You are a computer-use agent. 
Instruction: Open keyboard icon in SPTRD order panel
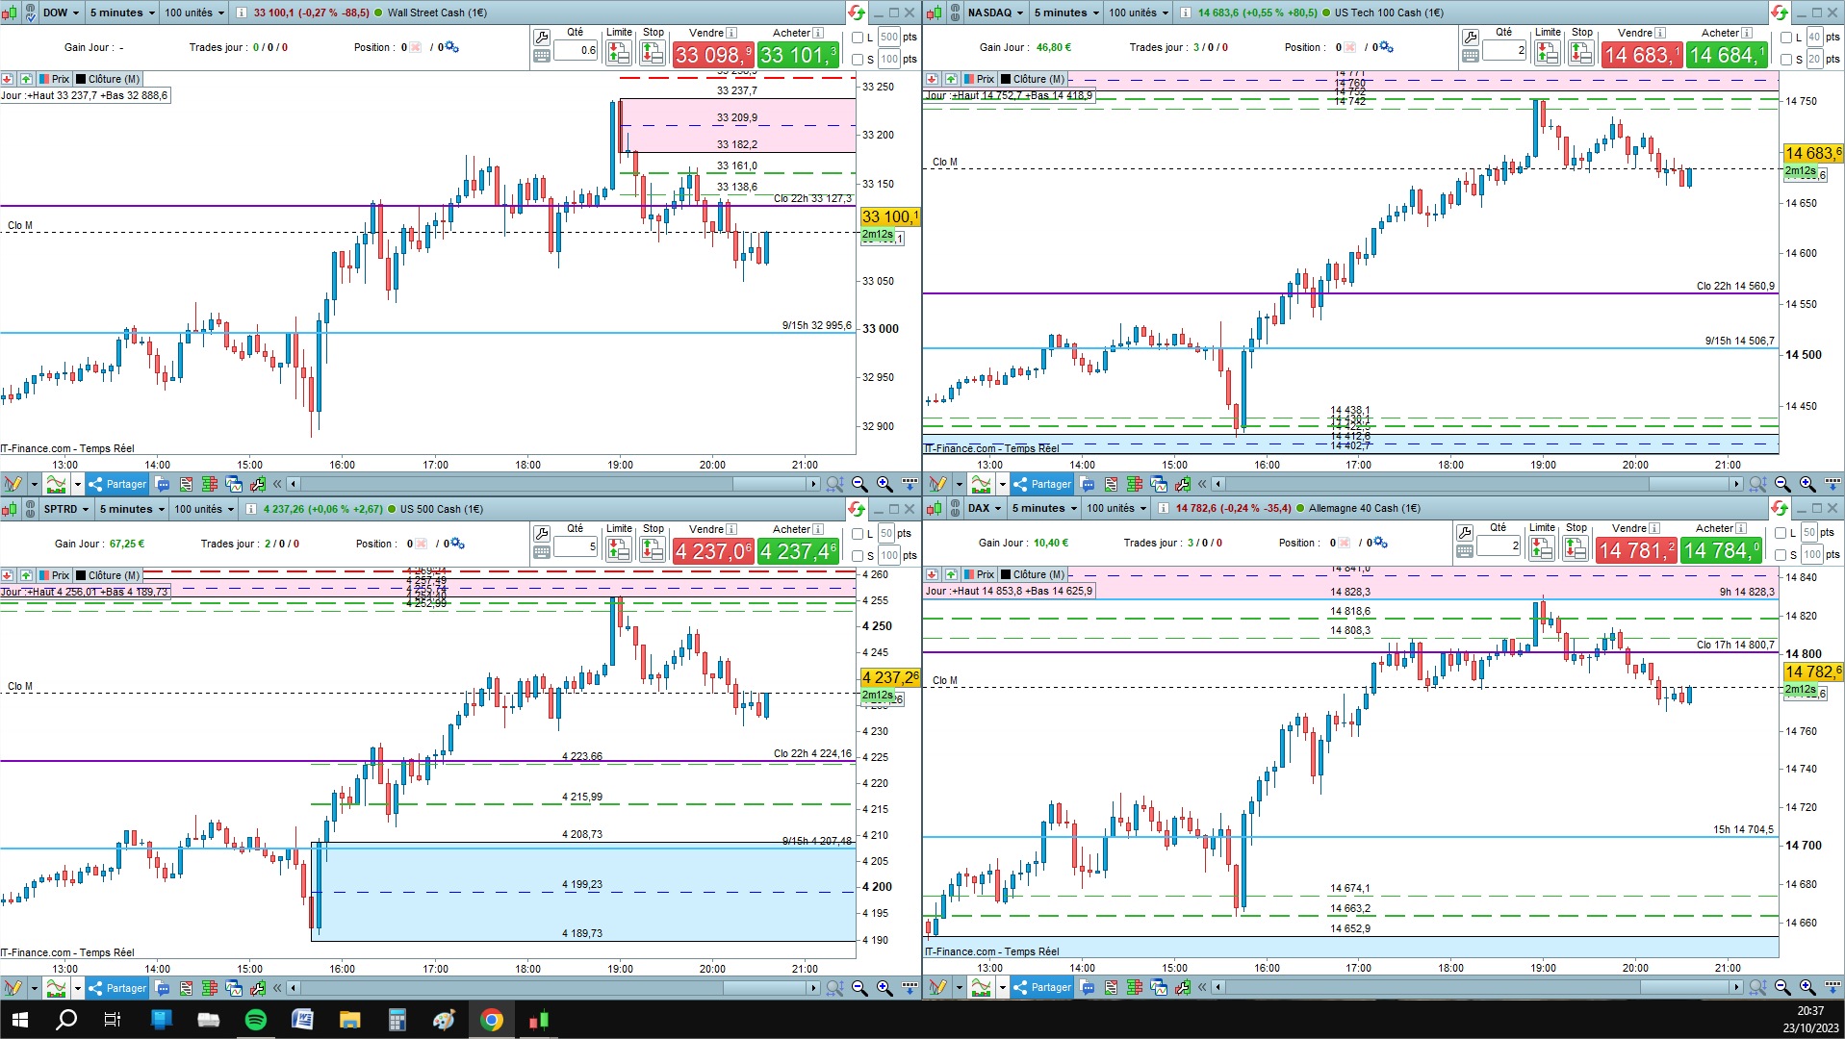[542, 551]
